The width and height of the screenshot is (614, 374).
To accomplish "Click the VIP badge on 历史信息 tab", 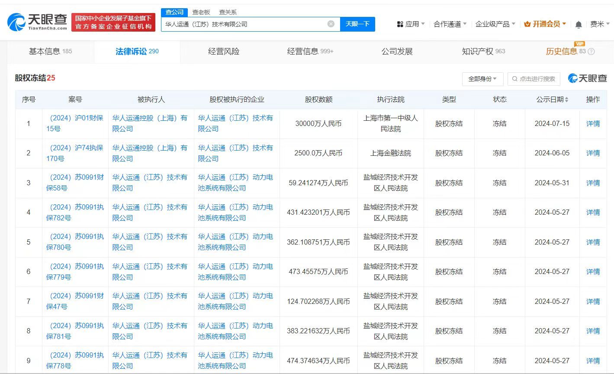I will tap(579, 44).
